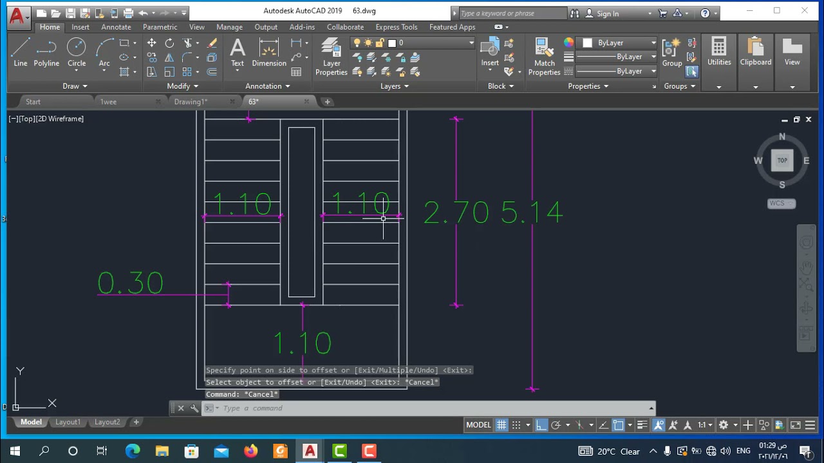Click the Scale tool icon
824x463 pixels.
pos(169,72)
